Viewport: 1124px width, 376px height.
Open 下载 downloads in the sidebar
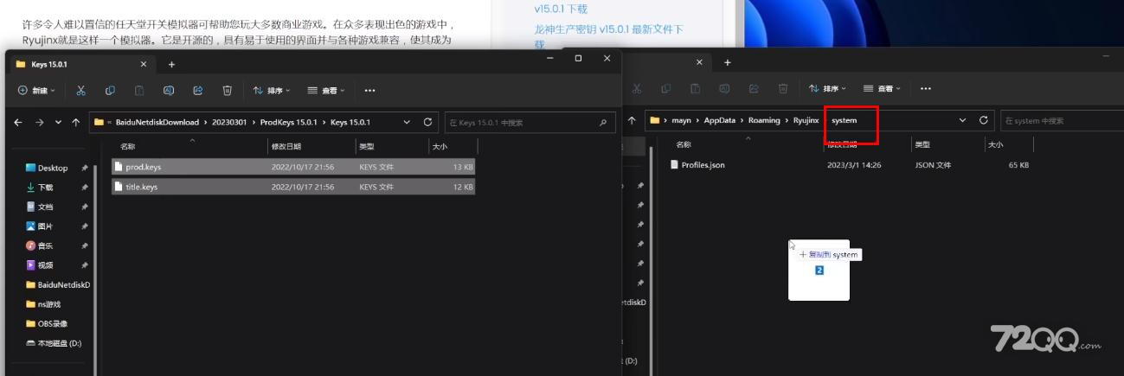point(45,187)
